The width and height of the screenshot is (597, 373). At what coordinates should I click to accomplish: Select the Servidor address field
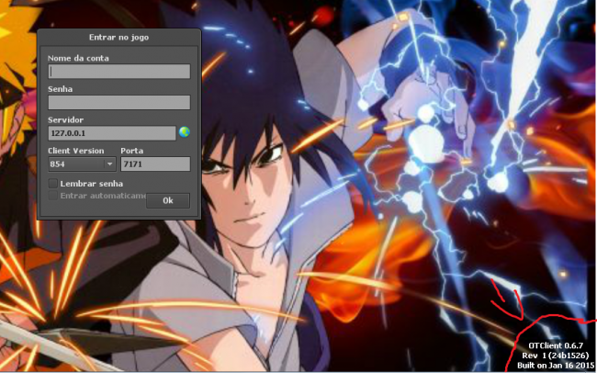111,133
